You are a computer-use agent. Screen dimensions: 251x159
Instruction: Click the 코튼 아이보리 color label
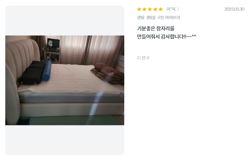pos(168,17)
